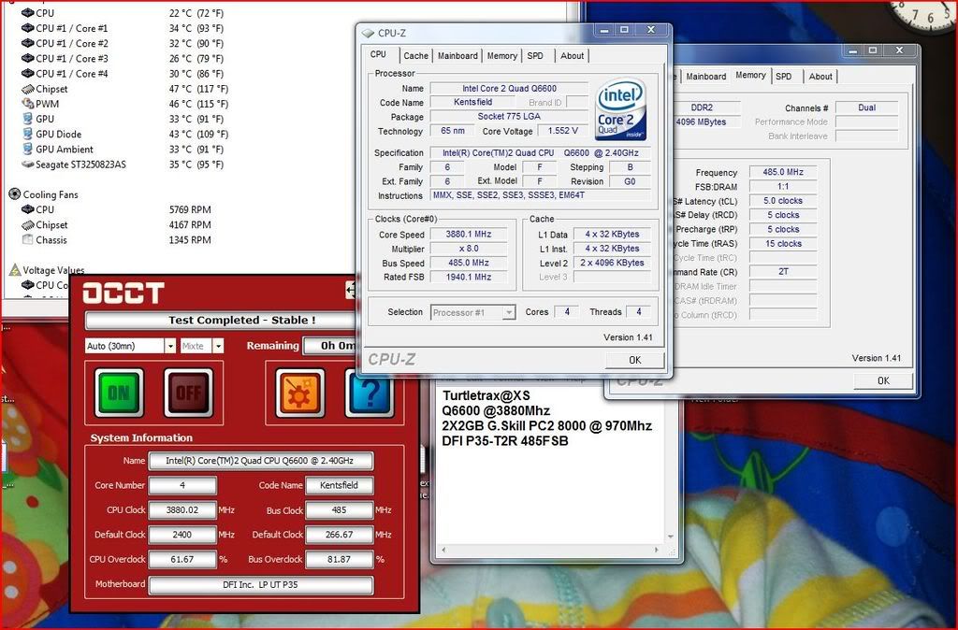958x630 pixels.
Task: Click the OCCT CPU Clock field 3880.02
Action: click(182, 510)
